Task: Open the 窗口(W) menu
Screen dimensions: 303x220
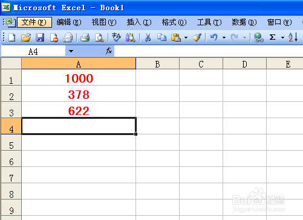Action: (279, 22)
